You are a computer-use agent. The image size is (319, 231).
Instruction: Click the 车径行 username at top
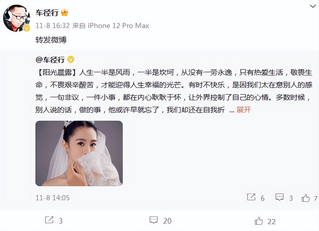tap(47, 12)
